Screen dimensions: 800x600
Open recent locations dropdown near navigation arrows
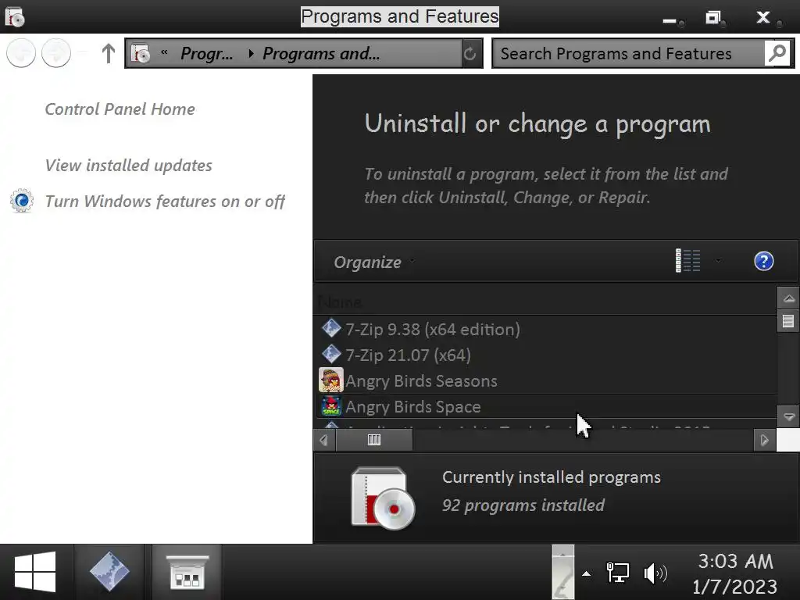84,52
